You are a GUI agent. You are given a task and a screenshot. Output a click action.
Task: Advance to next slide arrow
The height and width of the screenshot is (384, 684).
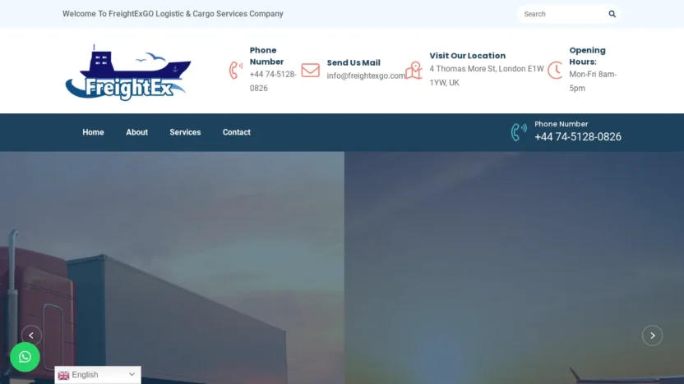pos(652,336)
